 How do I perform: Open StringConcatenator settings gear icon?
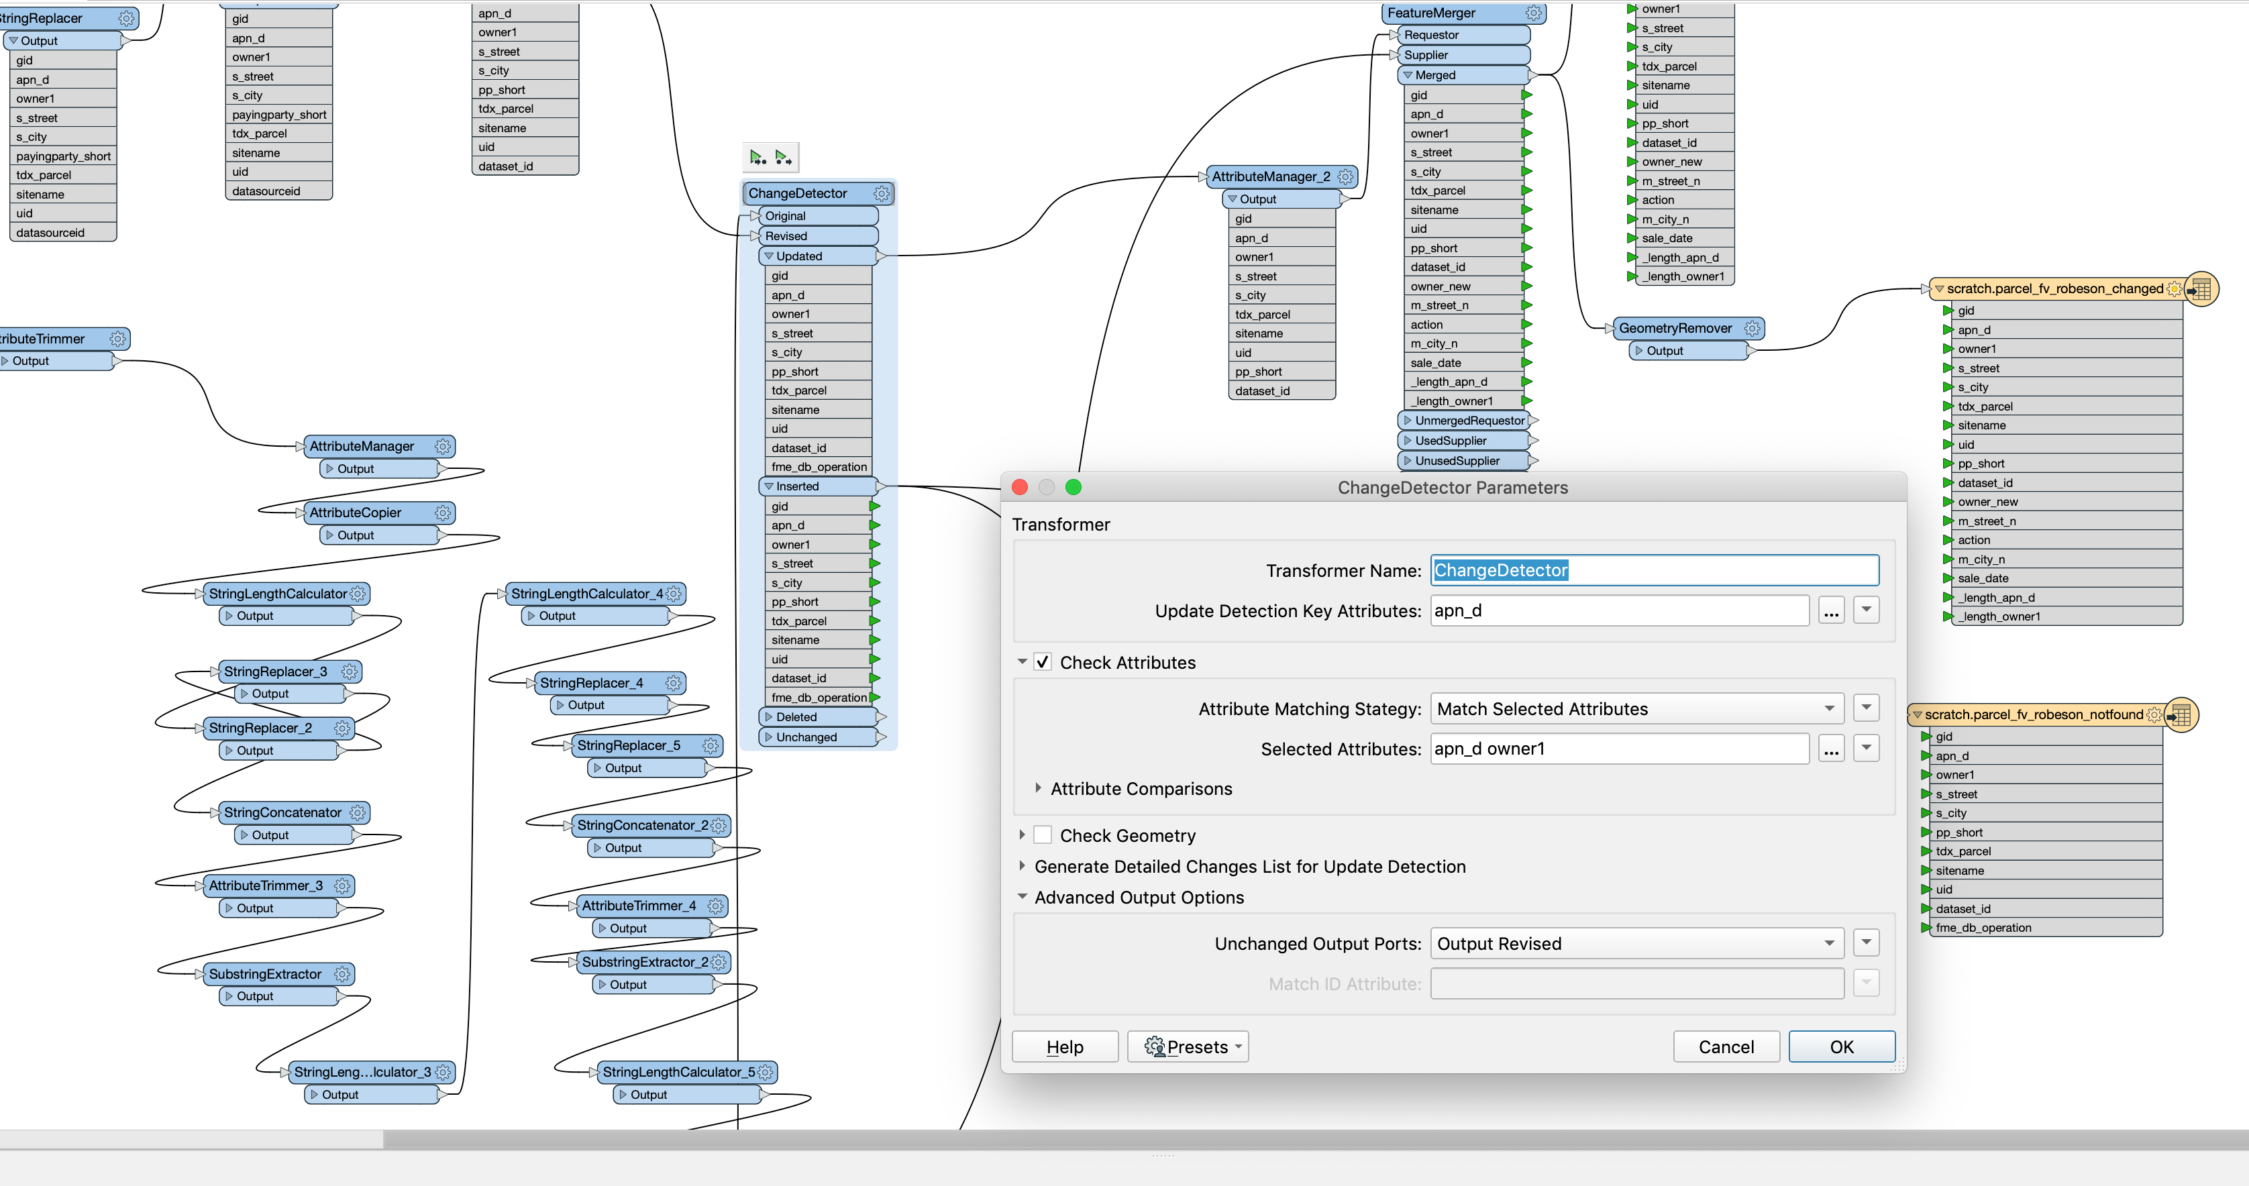[357, 812]
